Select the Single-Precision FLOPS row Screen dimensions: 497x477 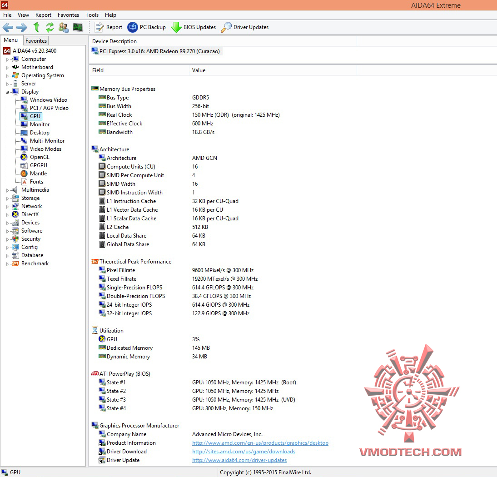pos(176,288)
